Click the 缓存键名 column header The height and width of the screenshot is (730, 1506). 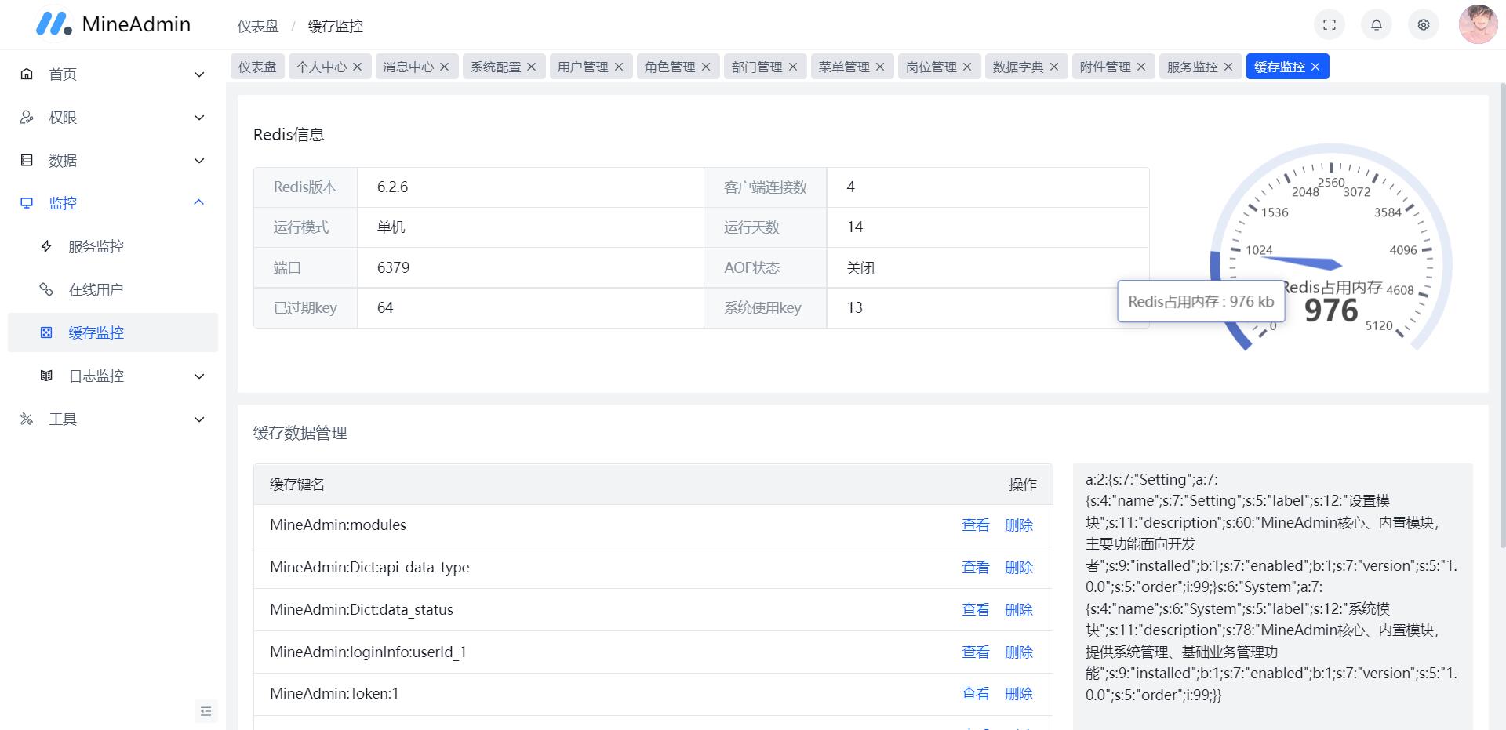click(297, 485)
